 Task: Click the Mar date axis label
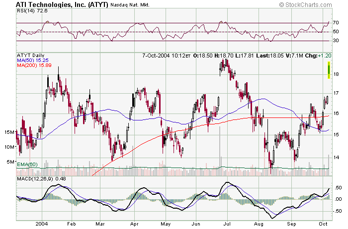(100, 224)
